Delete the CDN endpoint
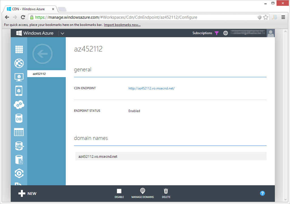290x204 pixels. coord(166,194)
